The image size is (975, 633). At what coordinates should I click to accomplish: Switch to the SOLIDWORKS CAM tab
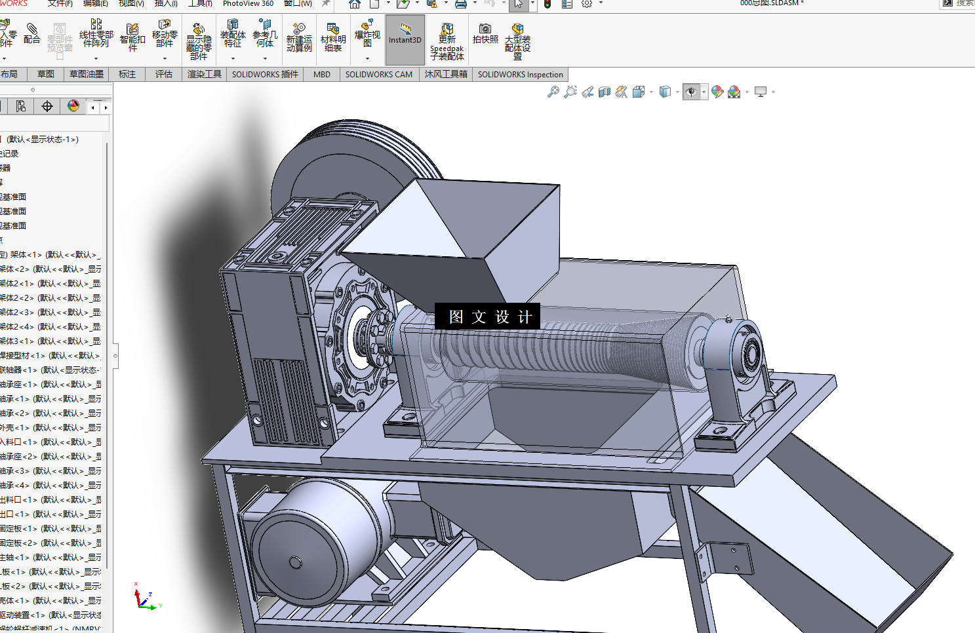coord(379,74)
